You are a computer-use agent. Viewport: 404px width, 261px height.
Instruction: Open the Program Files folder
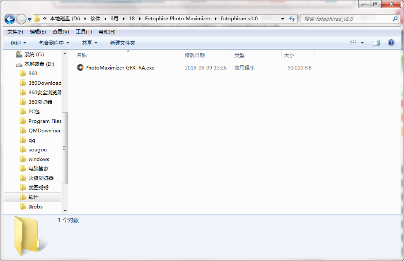pos(45,121)
